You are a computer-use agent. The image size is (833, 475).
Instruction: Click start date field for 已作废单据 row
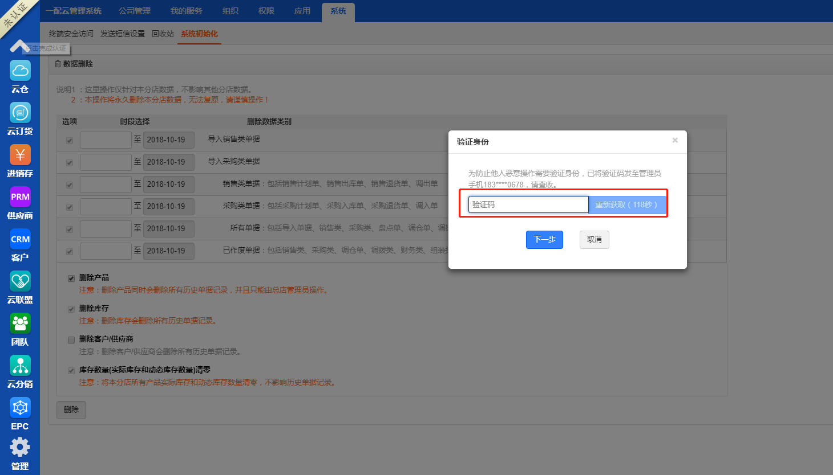click(x=106, y=251)
